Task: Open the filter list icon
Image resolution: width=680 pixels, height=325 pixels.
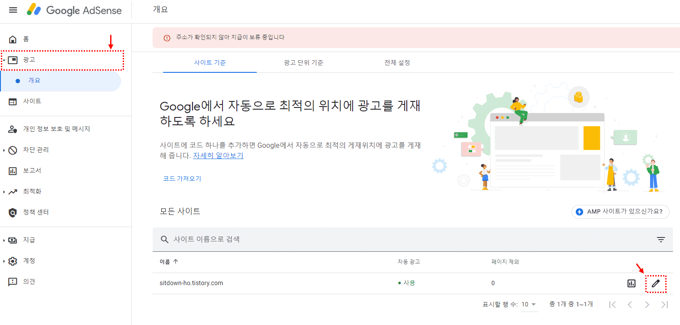Action: click(660, 239)
